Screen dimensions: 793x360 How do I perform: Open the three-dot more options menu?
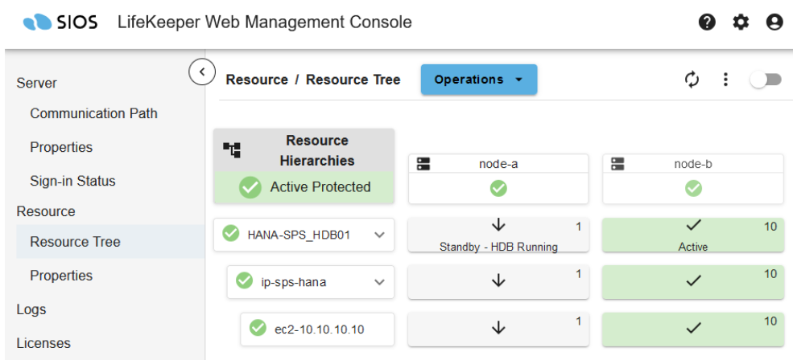tap(725, 80)
